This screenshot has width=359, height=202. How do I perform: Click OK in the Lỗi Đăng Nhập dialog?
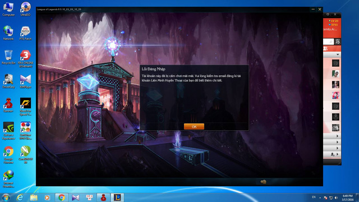194,127
